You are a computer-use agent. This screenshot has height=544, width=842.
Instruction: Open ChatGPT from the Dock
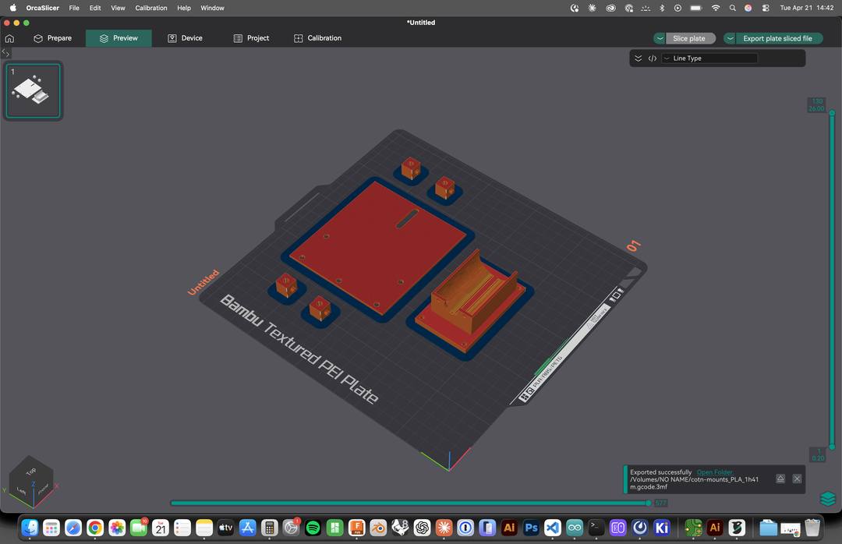(x=422, y=528)
